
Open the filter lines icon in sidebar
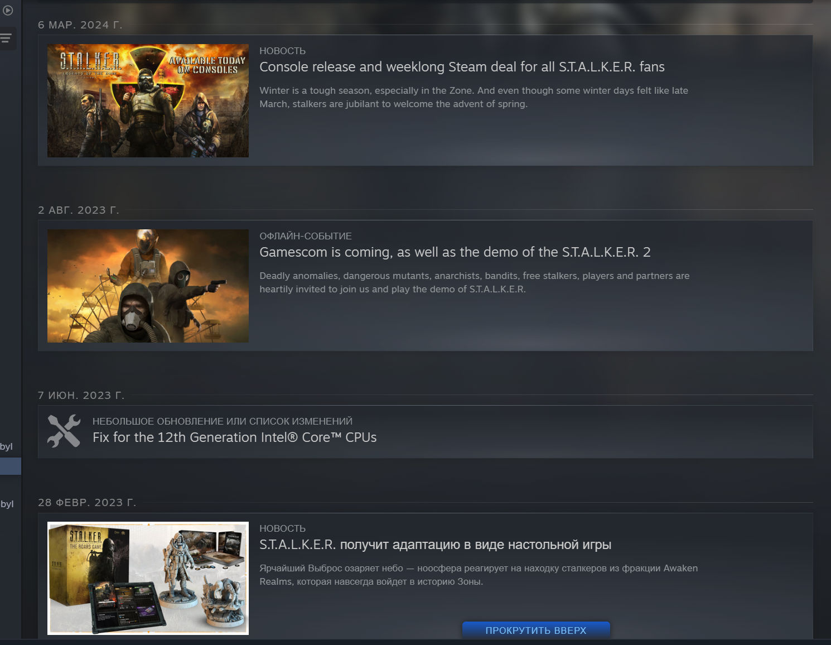pyautogui.click(x=6, y=38)
